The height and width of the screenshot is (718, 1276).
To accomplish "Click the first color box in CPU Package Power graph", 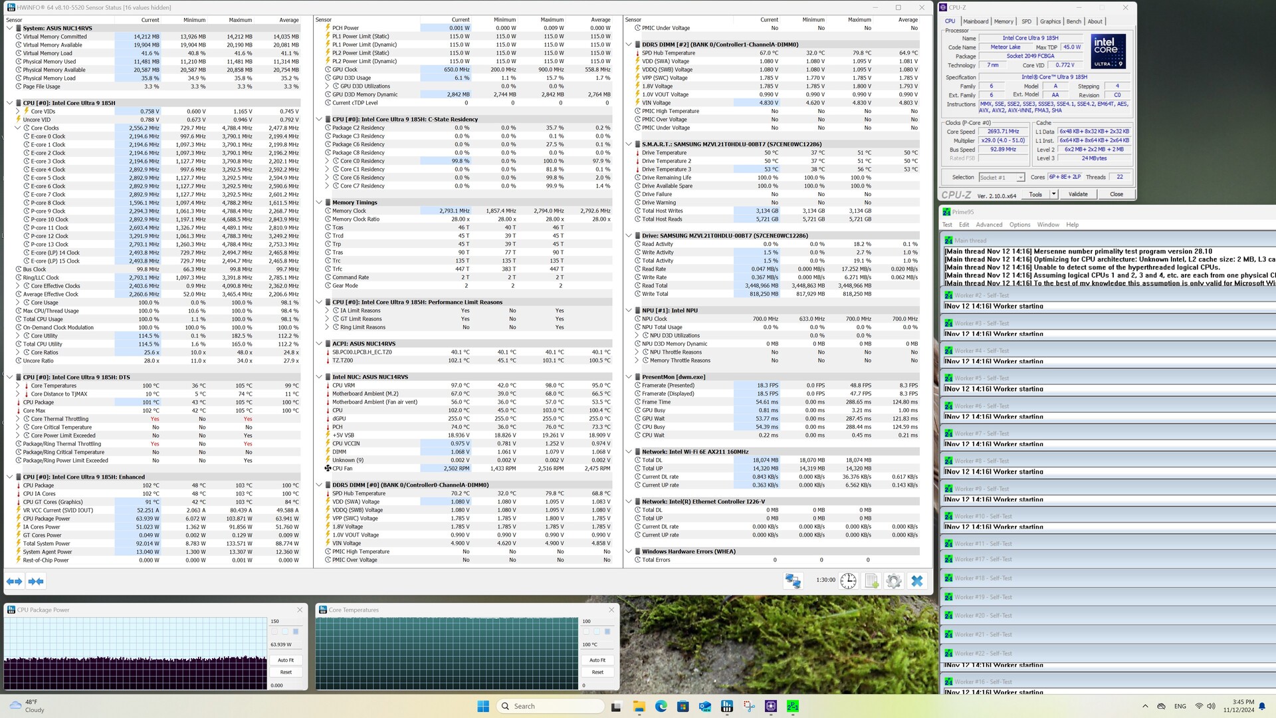I will (x=274, y=632).
